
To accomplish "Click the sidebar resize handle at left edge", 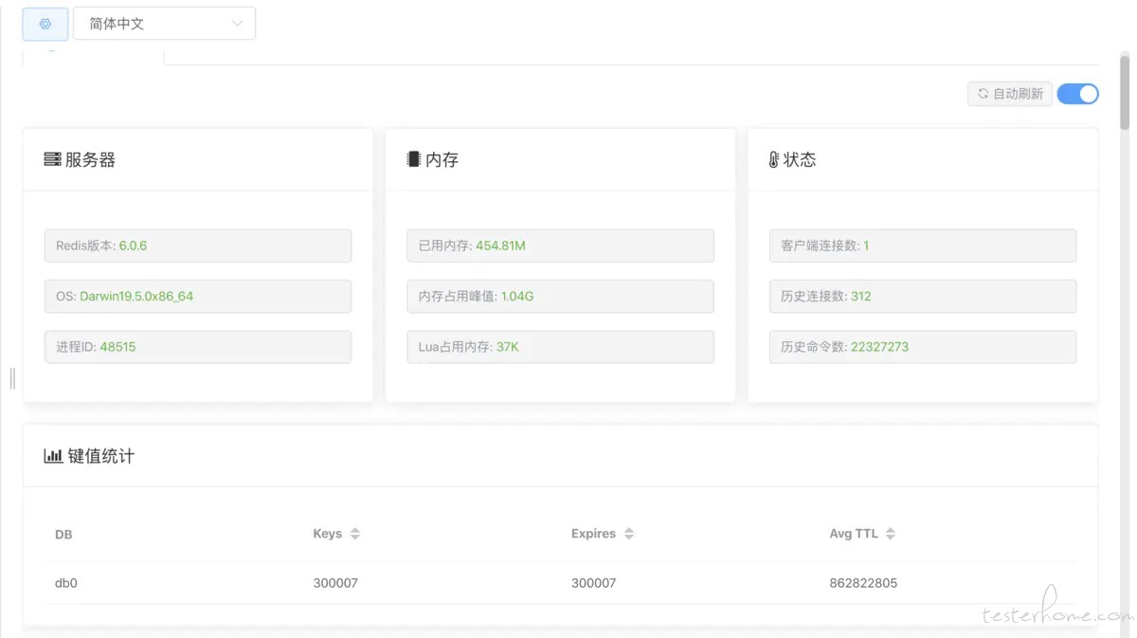I will 12,378.
